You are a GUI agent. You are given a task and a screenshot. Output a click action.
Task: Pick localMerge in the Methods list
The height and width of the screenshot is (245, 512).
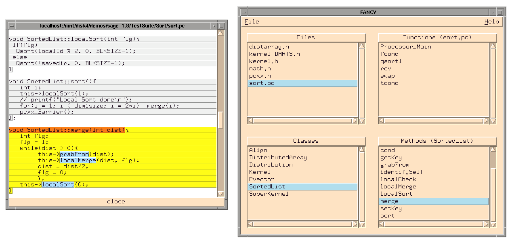coord(434,187)
